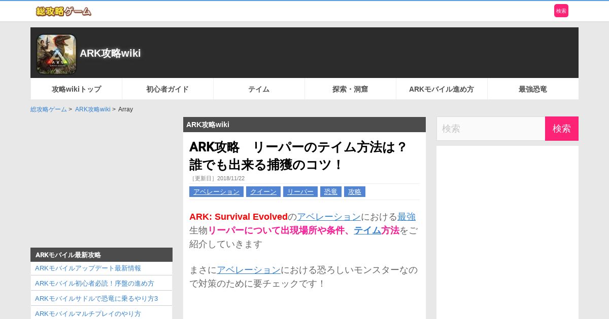Click the 恐竜 tag

pyautogui.click(x=331, y=192)
